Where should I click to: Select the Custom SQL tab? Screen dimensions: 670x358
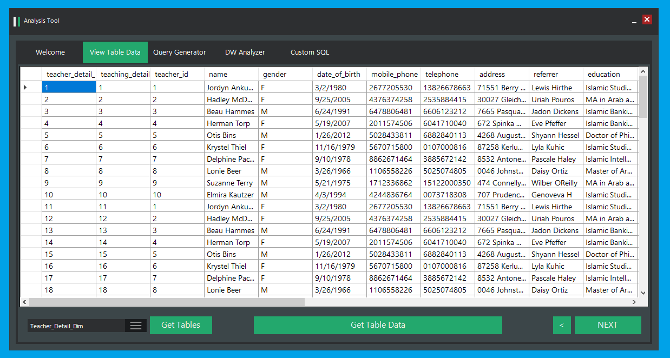(x=310, y=52)
